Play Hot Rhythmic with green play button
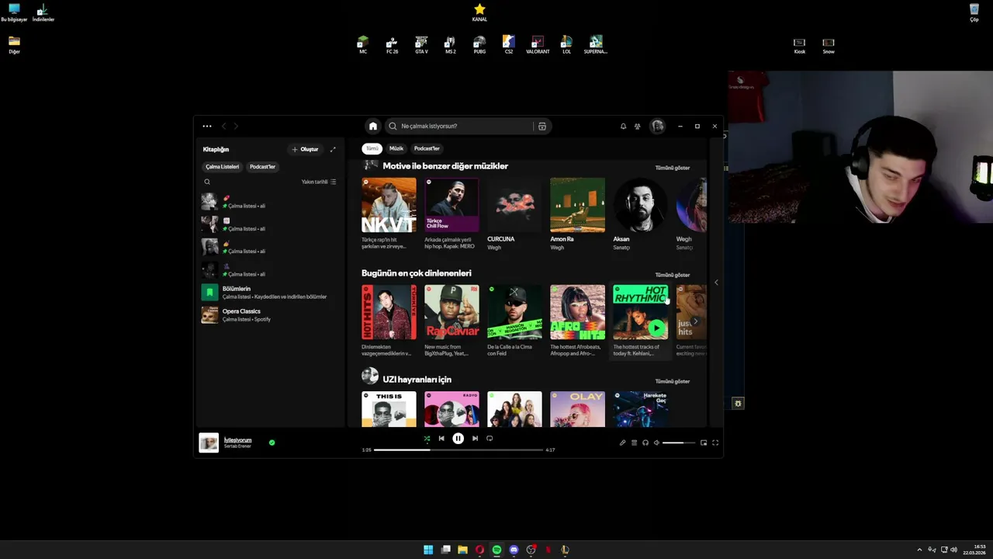 657,328
